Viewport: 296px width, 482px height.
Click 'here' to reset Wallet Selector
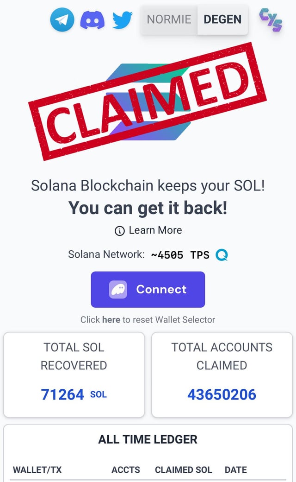(x=111, y=319)
